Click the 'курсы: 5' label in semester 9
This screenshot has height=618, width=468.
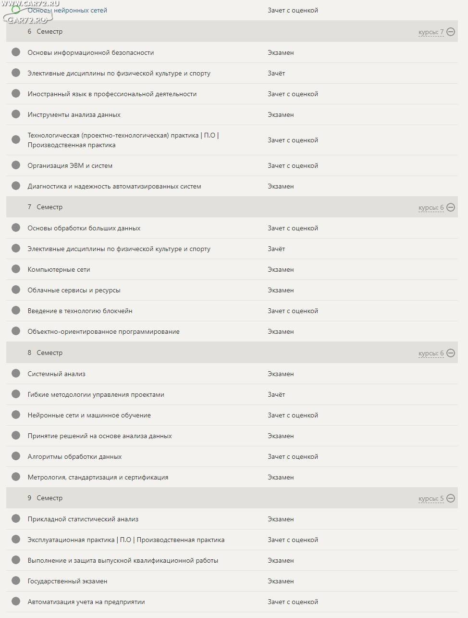point(431,499)
